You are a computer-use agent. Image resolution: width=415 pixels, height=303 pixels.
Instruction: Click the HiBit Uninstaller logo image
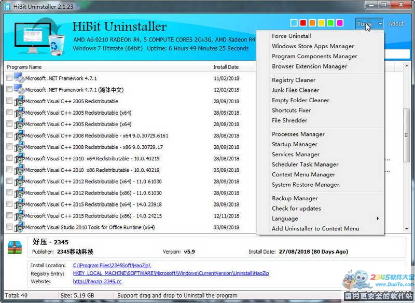coord(40,36)
